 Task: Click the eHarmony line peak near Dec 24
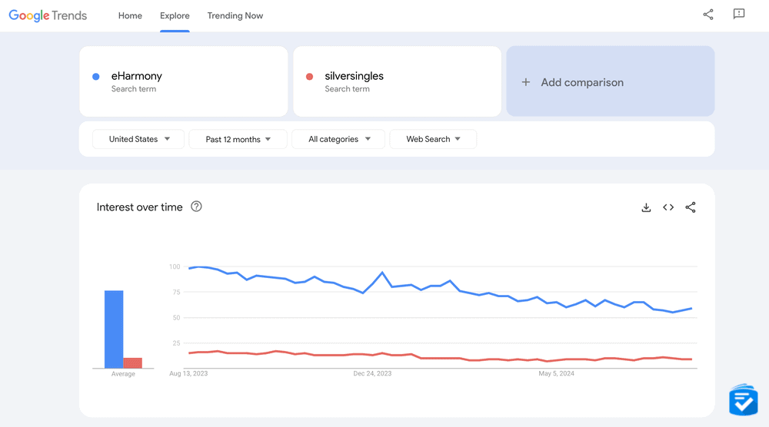(382, 273)
